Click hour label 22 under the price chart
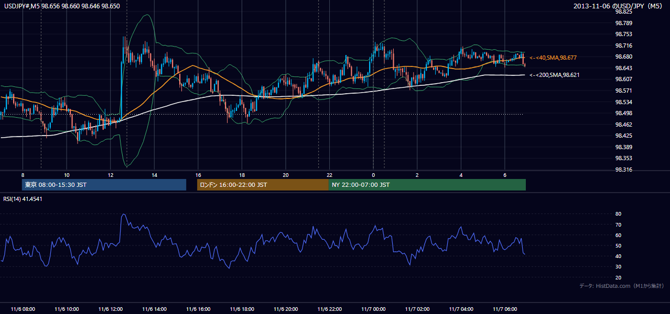 coord(329,175)
